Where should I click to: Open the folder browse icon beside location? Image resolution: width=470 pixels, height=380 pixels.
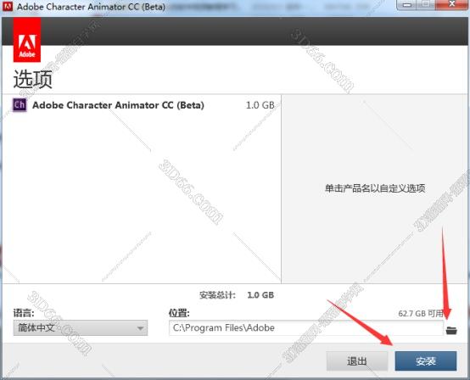click(451, 331)
